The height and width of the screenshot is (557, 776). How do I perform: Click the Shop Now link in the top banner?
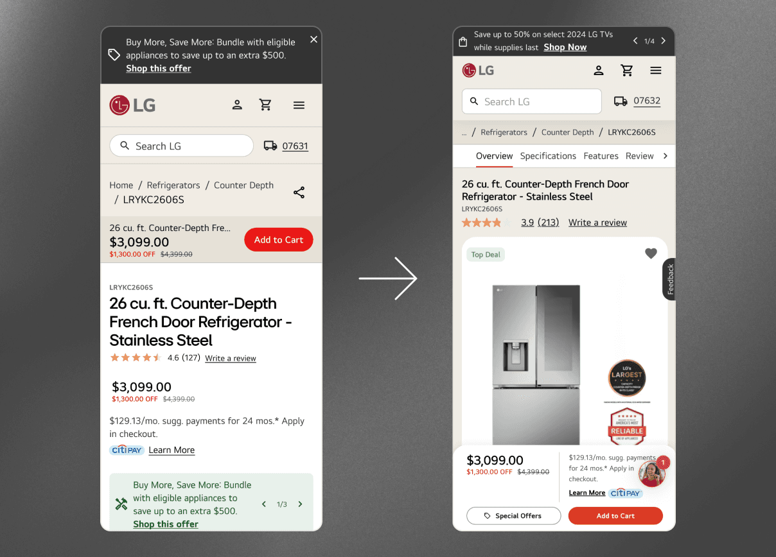point(565,47)
